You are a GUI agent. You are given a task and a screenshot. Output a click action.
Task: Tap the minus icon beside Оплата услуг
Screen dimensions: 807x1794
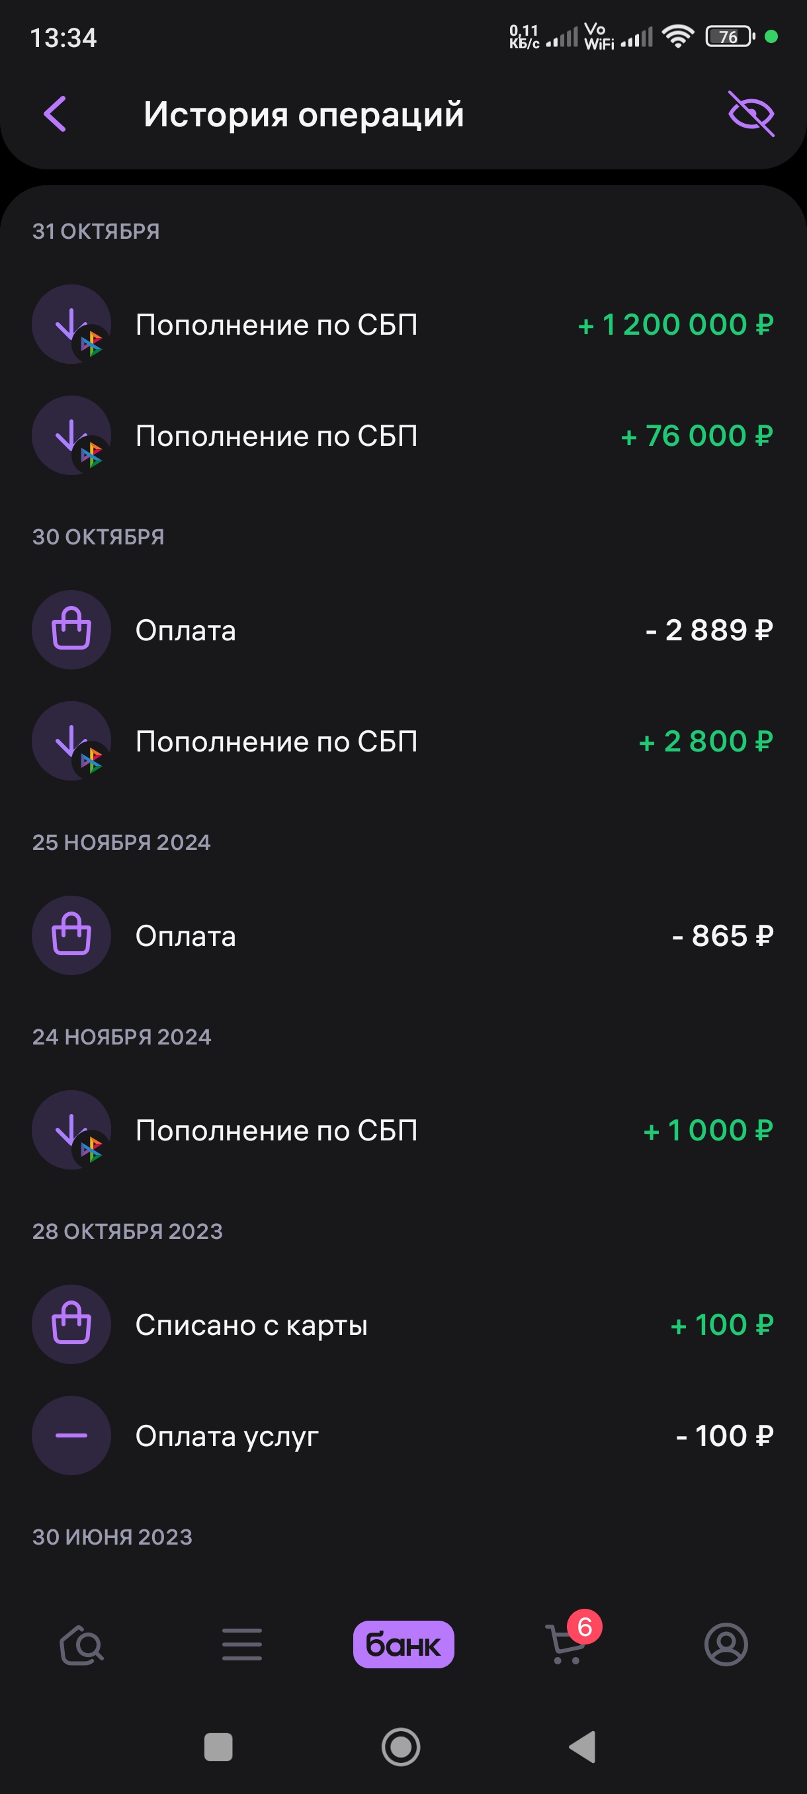pos(71,1435)
